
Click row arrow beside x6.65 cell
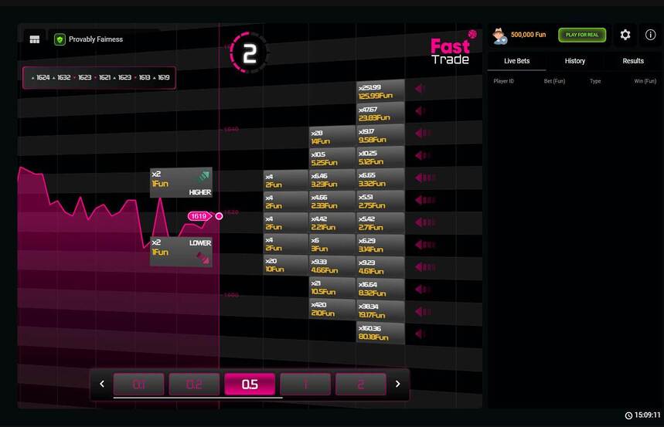[425, 178]
